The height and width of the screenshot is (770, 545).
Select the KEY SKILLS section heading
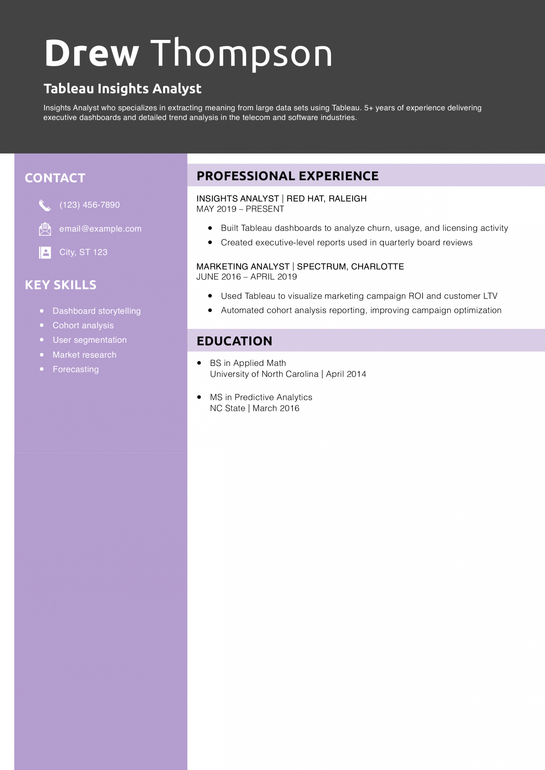(x=60, y=285)
